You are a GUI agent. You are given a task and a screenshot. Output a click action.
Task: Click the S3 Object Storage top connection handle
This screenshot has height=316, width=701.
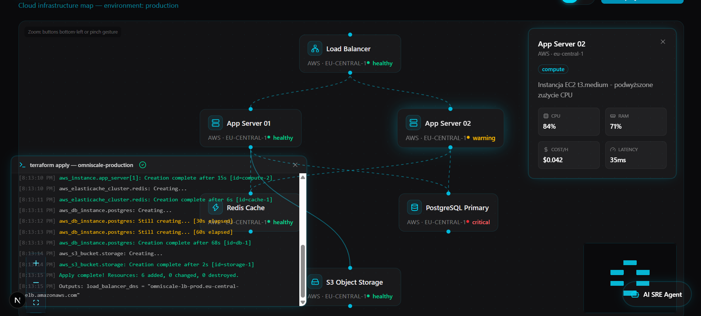coord(350,268)
